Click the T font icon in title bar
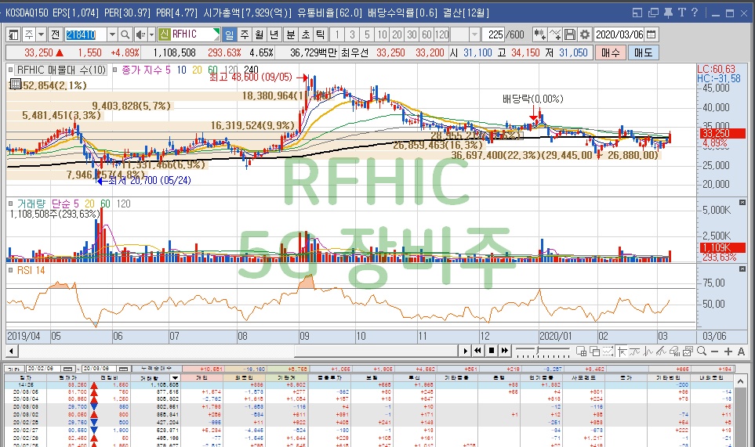This screenshot has height=447, width=755. 681,13
